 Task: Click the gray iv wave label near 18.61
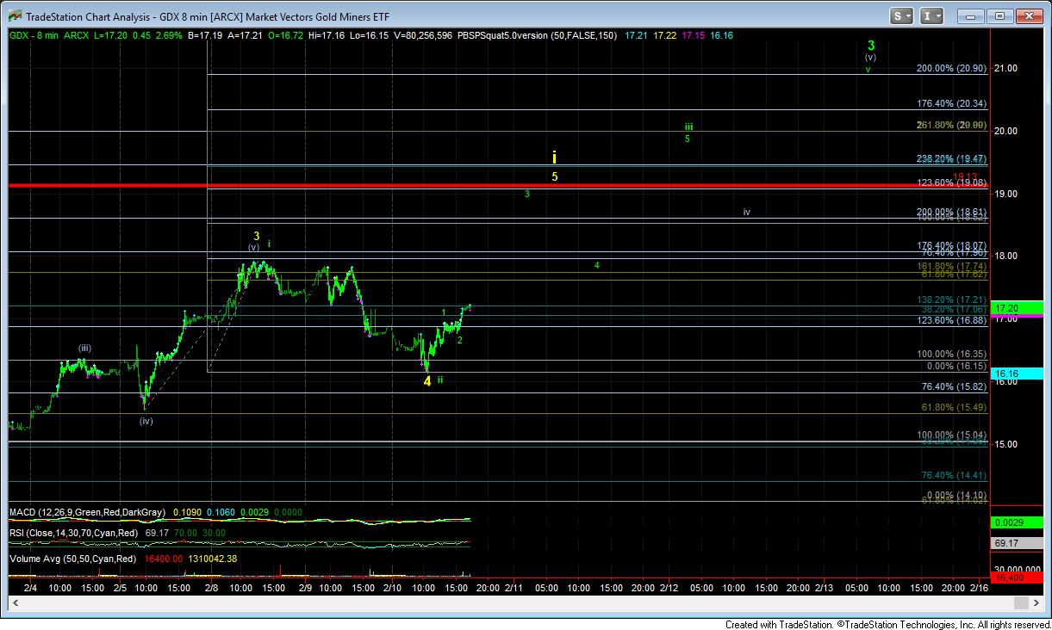pyautogui.click(x=747, y=211)
